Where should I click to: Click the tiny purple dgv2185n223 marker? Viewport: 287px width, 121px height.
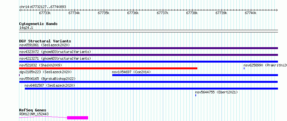click(x=19, y=75)
